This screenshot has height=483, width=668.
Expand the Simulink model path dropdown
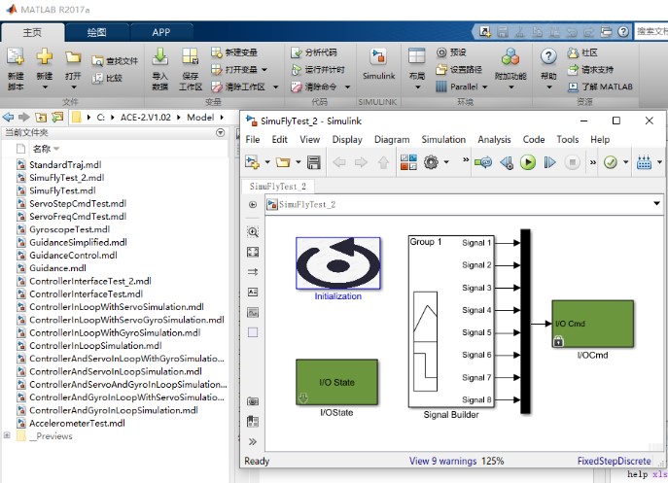[656, 203]
